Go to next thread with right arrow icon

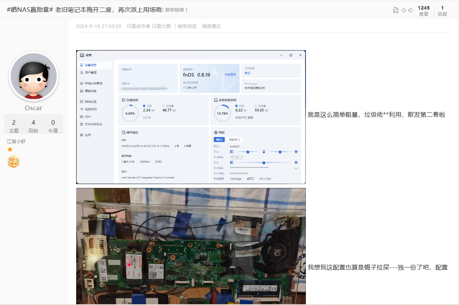point(411,10)
